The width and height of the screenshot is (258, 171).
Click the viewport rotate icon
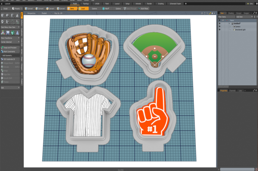point(205,13)
